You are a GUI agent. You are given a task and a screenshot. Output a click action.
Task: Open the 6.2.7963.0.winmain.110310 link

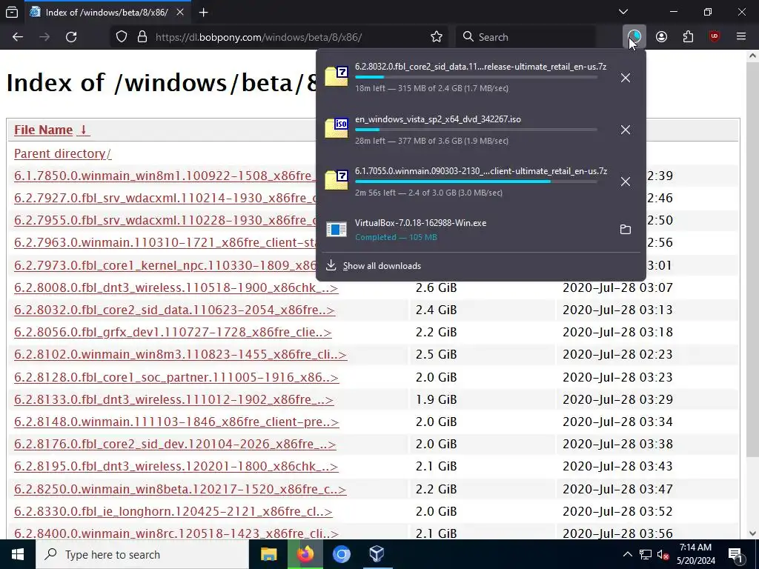pyautogui.click(x=165, y=242)
